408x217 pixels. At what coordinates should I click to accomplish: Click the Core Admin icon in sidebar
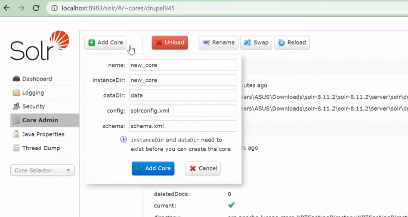pos(16,120)
